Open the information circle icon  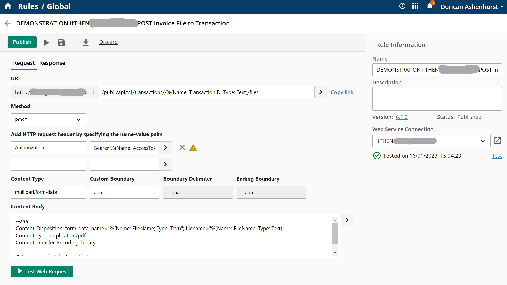402,6
